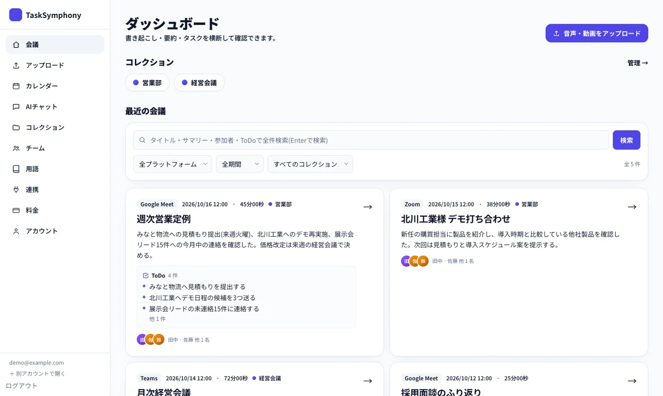Image resolution: width=663 pixels, height=396 pixels.
Task: Click the Zoom tag on 北川工業様 card
Action: pyautogui.click(x=412, y=204)
